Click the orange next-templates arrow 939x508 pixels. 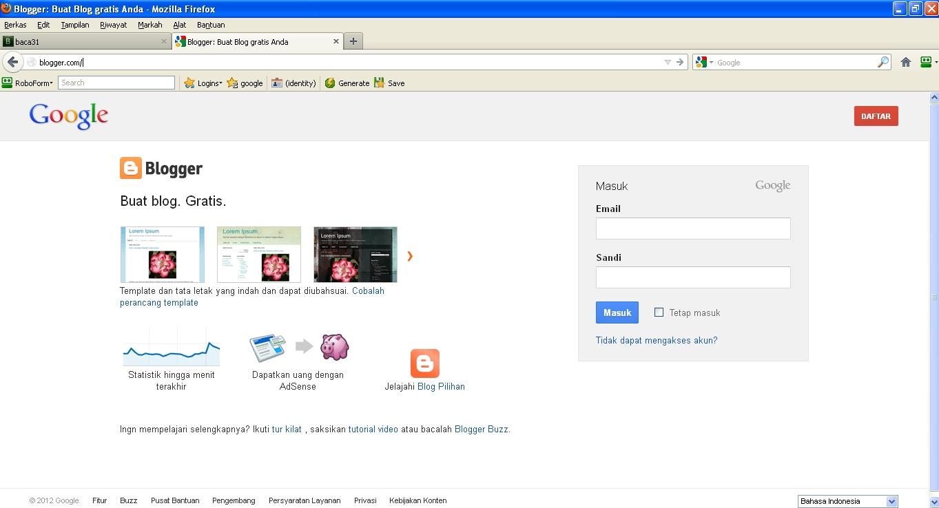pyautogui.click(x=410, y=256)
